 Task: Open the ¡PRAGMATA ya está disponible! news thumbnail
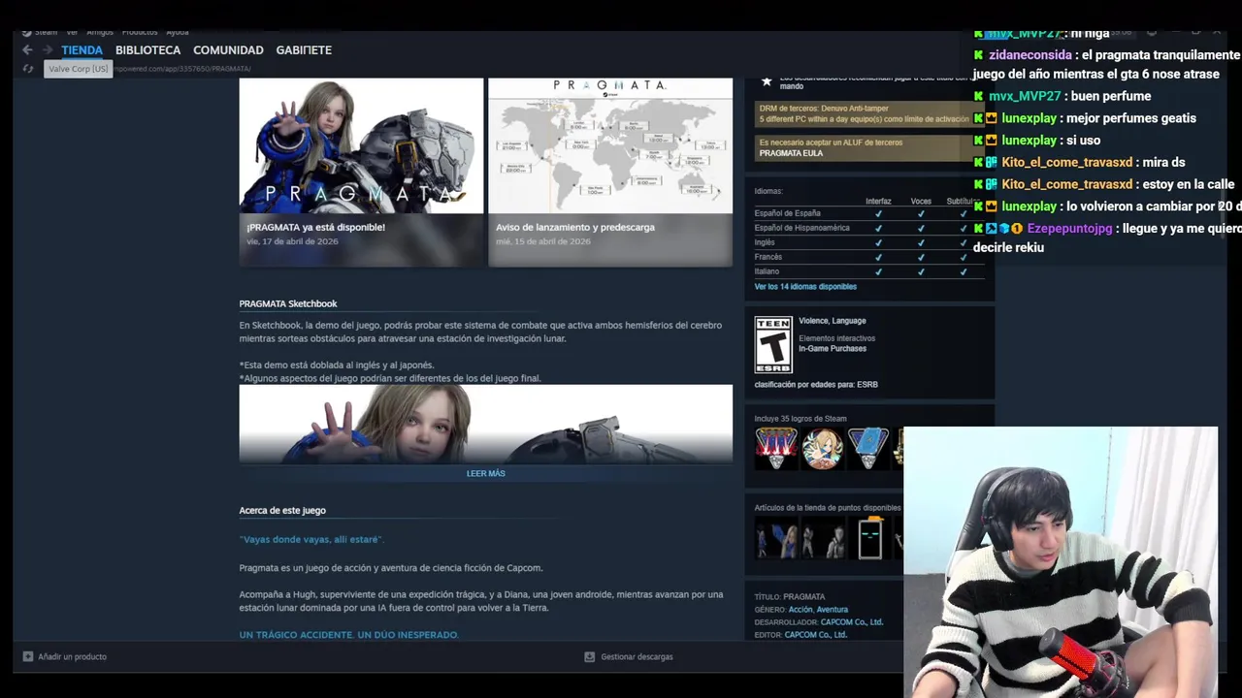click(361, 145)
